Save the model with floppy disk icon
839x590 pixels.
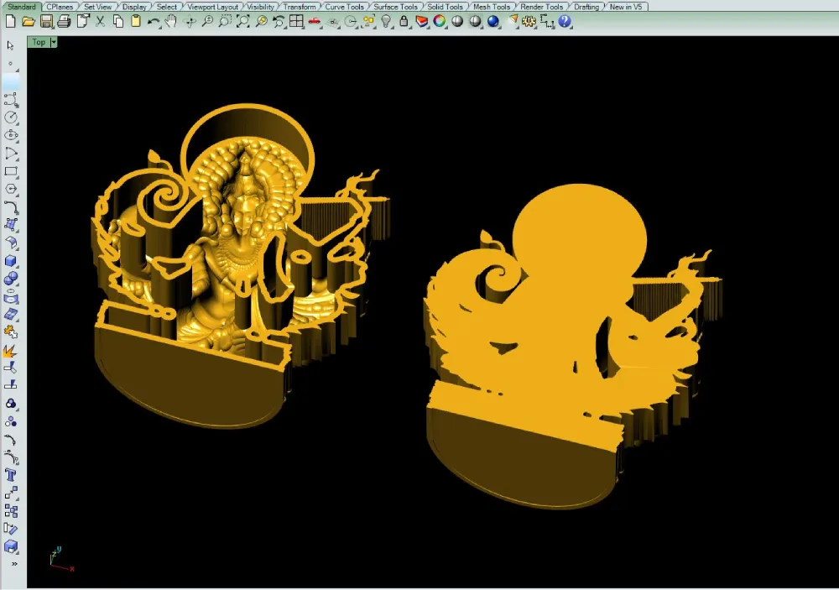[x=46, y=22]
